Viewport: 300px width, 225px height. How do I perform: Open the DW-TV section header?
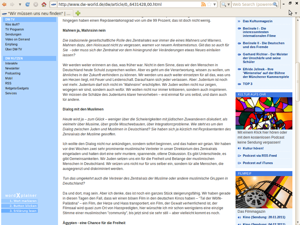click(30, 19)
